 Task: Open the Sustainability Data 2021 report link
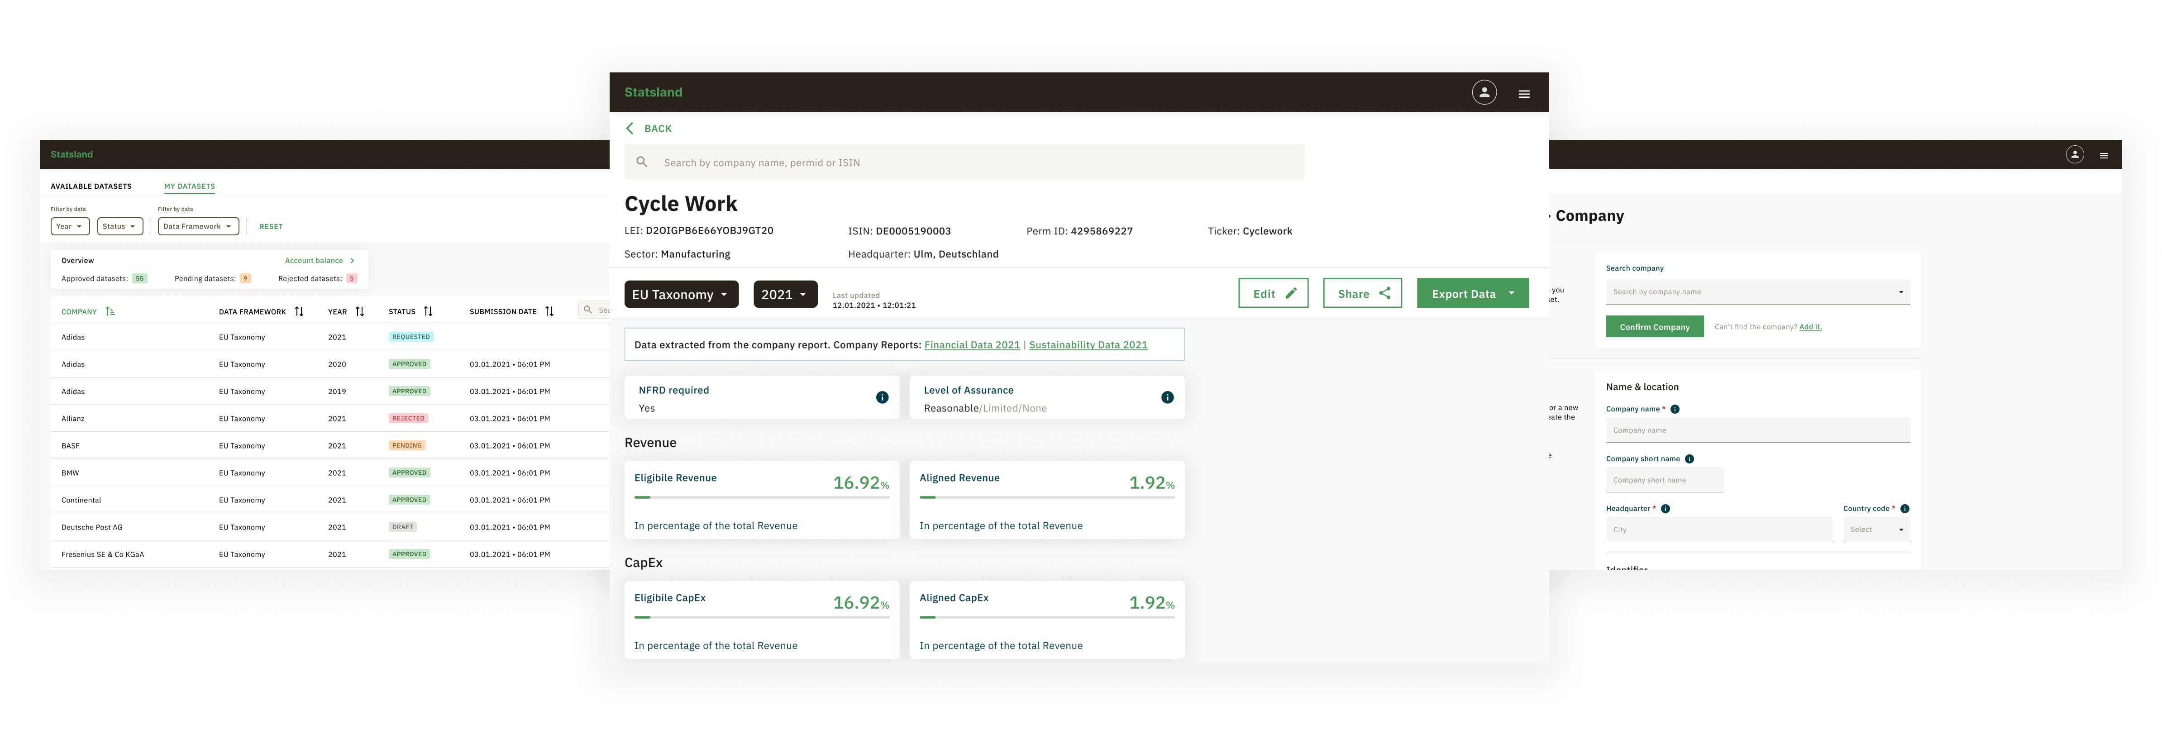(1088, 345)
